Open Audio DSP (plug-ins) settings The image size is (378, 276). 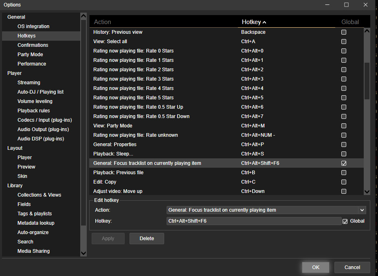click(x=41, y=139)
